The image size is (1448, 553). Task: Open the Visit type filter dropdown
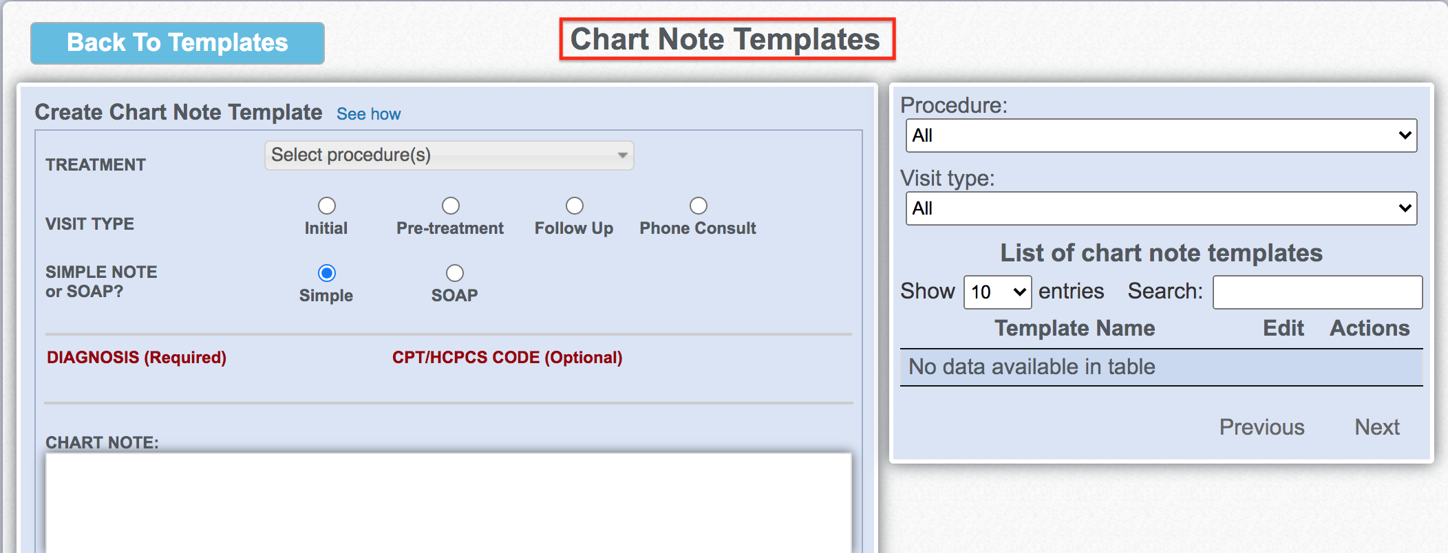click(1161, 208)
